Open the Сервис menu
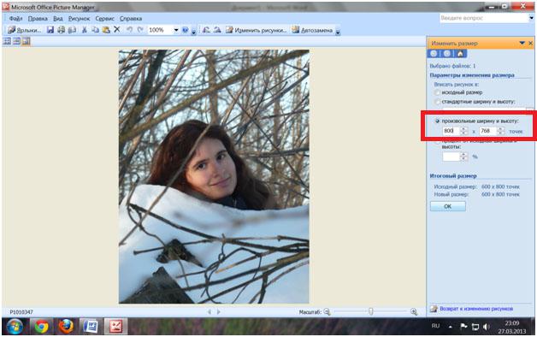 [105, 19]
